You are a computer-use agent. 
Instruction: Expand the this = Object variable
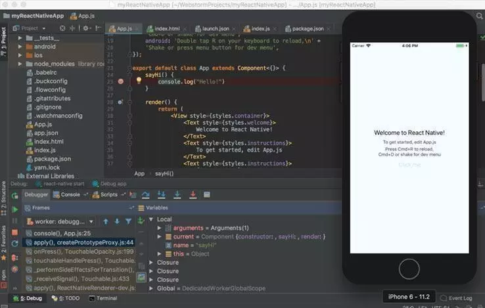click(159, 254)
